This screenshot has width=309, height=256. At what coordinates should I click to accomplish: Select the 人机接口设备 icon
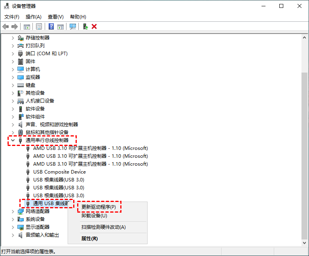tap(21, 101)
